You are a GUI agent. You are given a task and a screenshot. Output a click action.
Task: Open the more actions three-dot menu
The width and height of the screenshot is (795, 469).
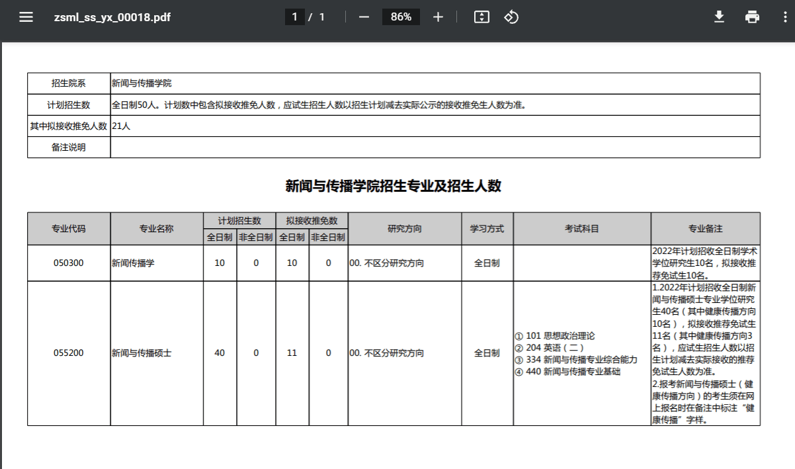pos(780,17)
